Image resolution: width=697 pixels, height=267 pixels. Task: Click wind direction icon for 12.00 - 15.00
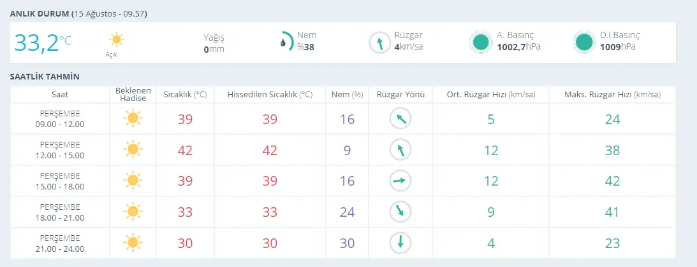click(400, 150)
